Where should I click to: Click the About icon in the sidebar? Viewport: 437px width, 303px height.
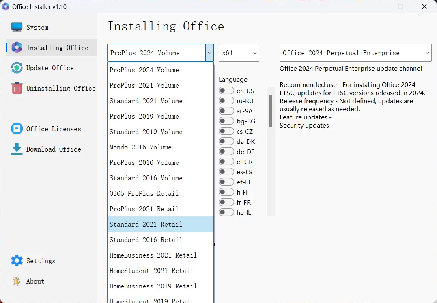17,281
